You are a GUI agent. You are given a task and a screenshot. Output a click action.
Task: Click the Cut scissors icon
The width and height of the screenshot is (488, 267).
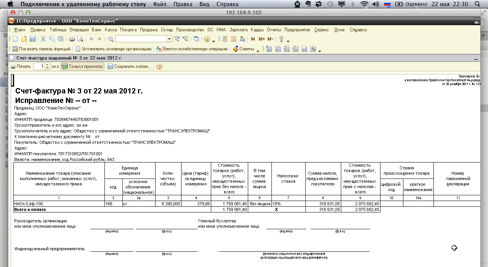(x=43, y=39)
